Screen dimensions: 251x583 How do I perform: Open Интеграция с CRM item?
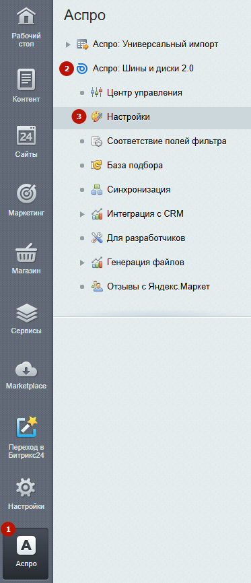(145, 214)
